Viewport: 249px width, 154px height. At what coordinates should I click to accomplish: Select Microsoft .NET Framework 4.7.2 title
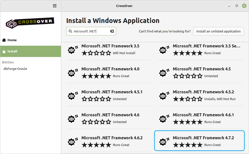tap(204, 138)
